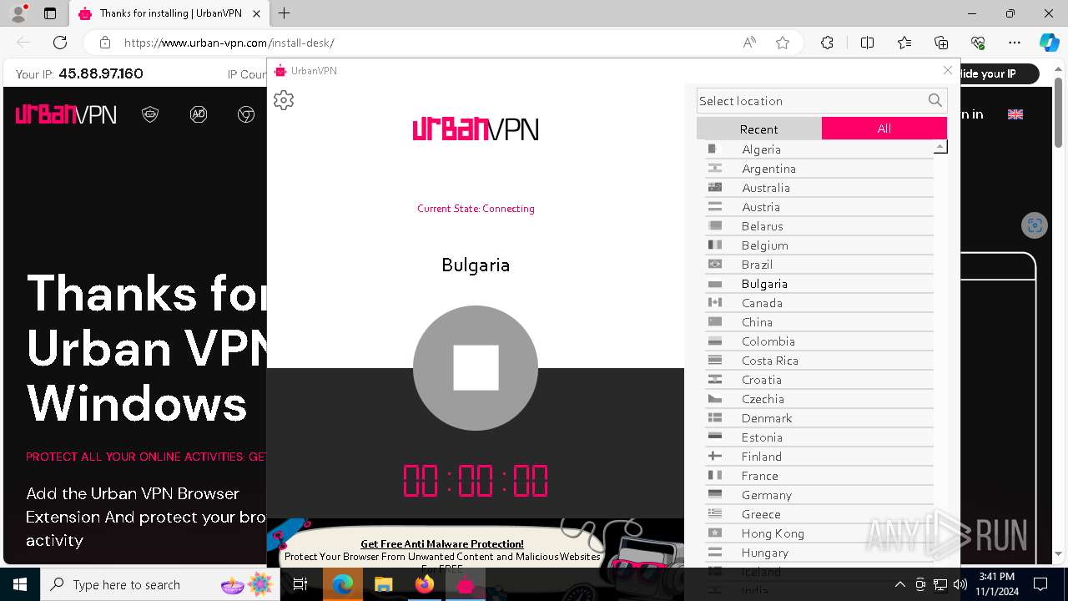1068x601 pixels.
Task: Open Edge Collections icon
Action: point(941,43)
